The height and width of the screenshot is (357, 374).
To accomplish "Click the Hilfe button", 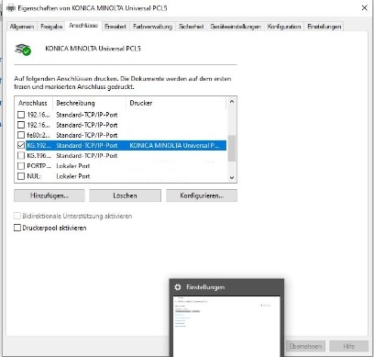I will [x=348, y=346].
